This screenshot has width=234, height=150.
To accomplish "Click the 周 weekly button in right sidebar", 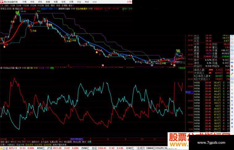I will click(232, 108).
